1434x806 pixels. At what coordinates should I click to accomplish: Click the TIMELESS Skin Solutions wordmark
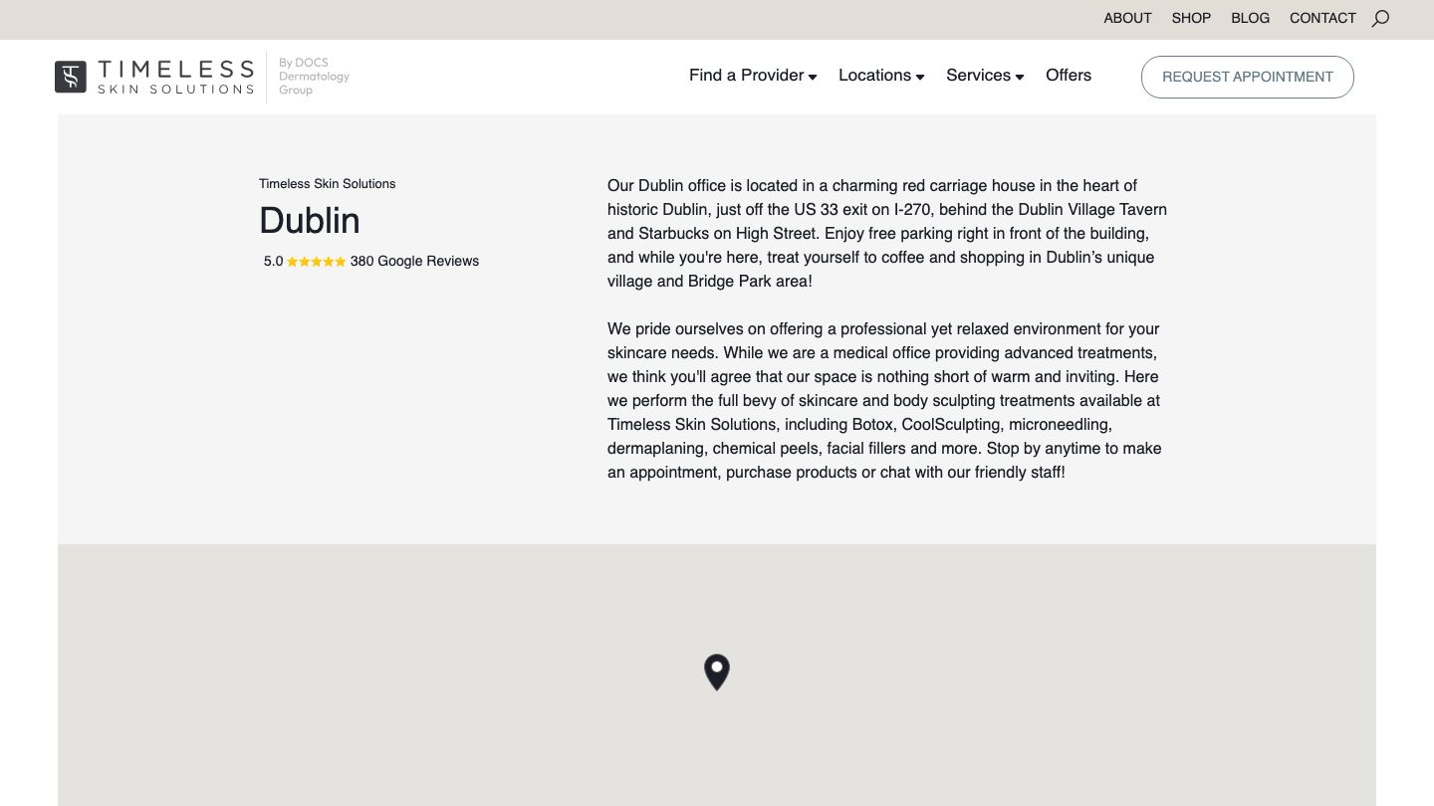(x=176, y=77)
